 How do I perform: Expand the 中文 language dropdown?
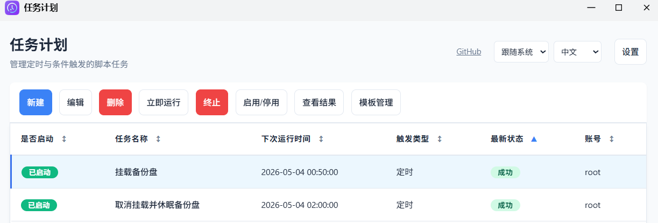[x=577, y=52]
